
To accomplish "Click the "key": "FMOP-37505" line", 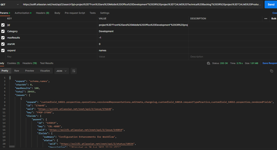I will (x=40, y=112).
